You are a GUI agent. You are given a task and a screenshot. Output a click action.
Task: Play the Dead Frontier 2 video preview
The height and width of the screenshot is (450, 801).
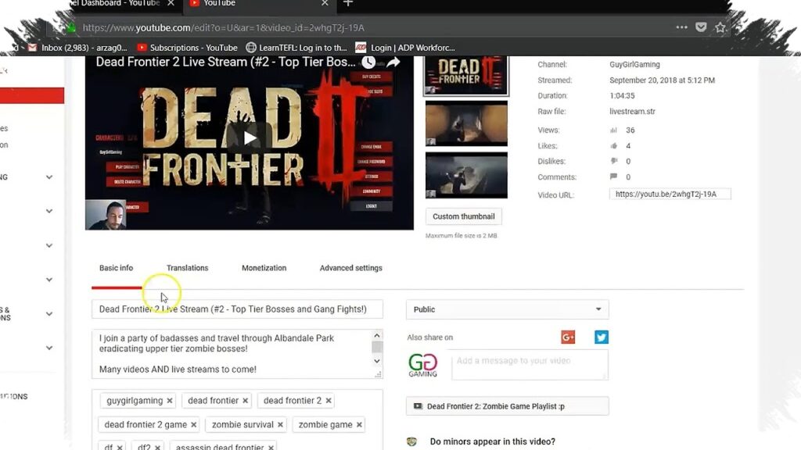click(250, 137)
